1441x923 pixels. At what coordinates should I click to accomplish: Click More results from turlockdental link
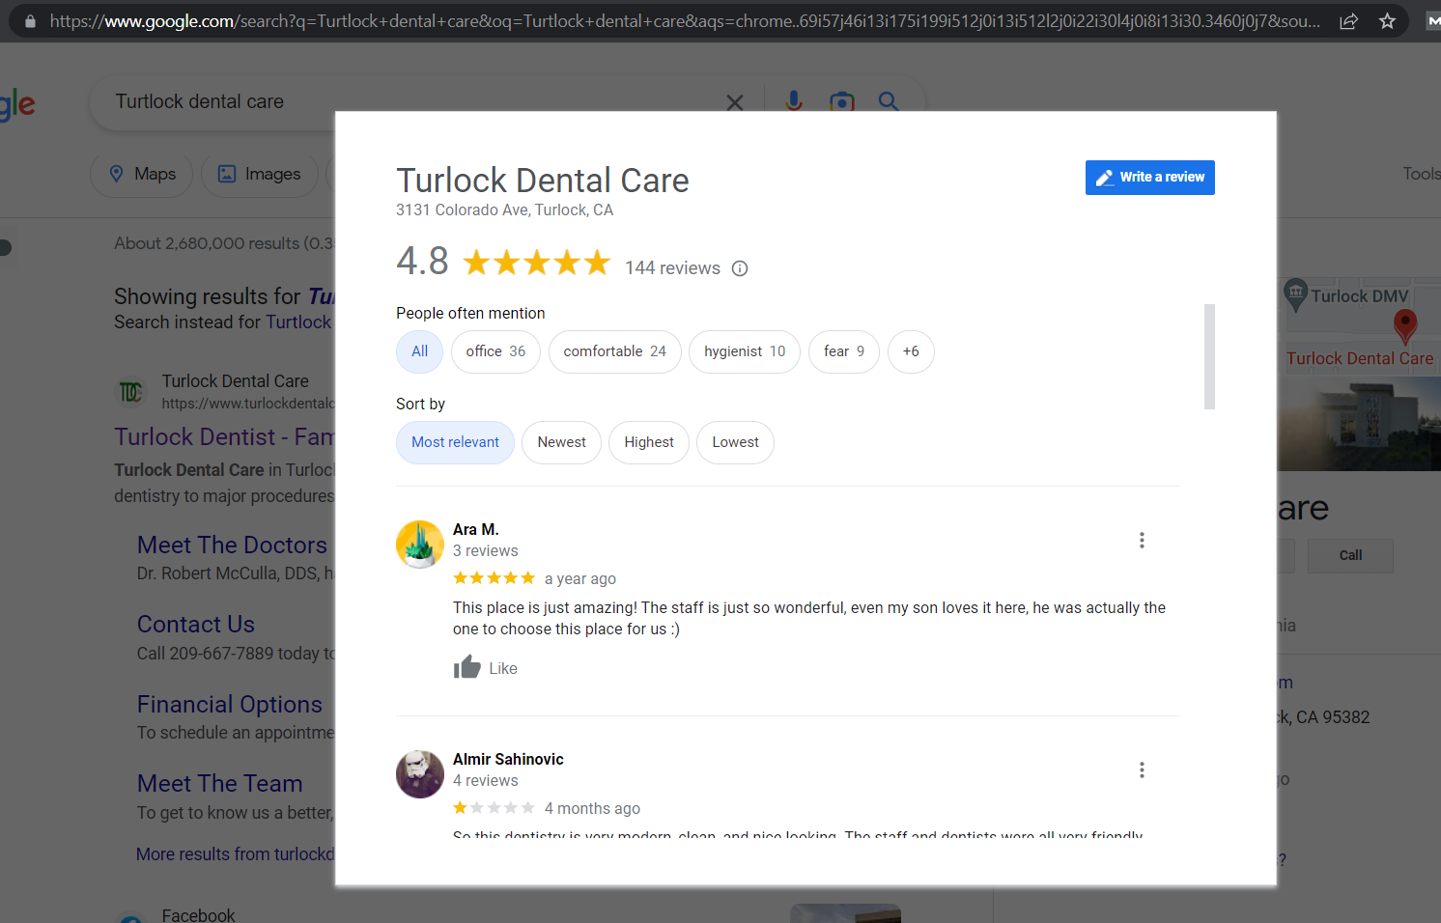click(x=235, y=854)
